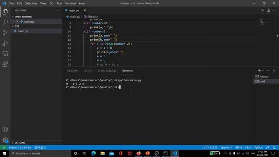Click the Type here to search box
The image size is (279, 157).
coord(40,153)
